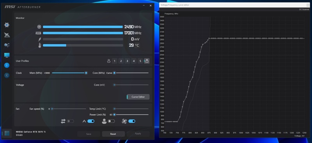Select user profile slot 3
The image size is (312, 143).
128,61
